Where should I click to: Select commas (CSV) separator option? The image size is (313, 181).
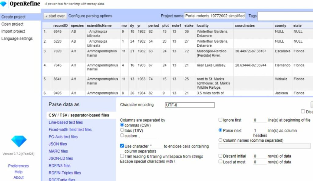click(122, 125)
